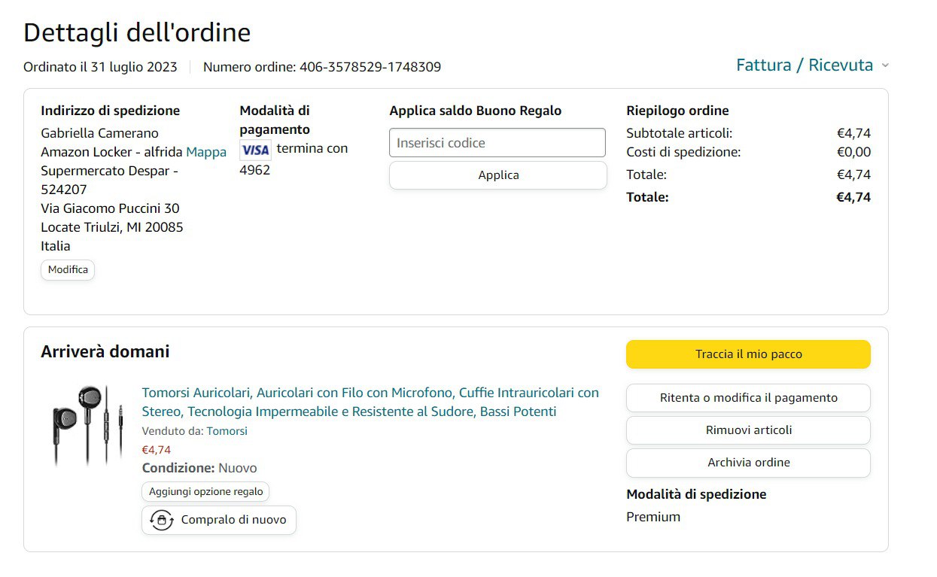
Task: Visit the Tomorsi seller link after Venduto da
Action: [227, 431]
